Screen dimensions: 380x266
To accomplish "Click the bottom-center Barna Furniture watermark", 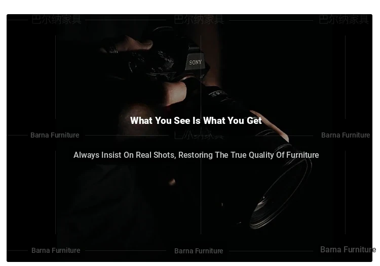I will click(199, 251).
